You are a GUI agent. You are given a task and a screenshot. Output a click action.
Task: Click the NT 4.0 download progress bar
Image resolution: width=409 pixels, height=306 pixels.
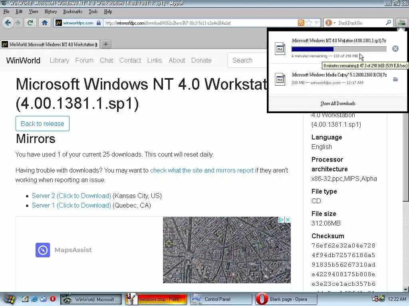(339, 49)
